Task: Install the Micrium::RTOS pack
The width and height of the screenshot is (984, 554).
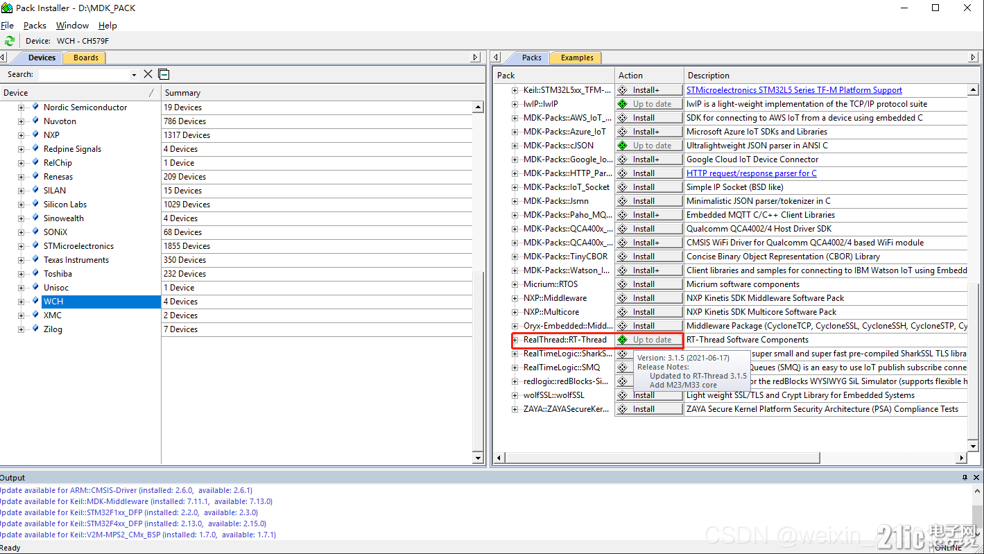Action: click(x=649, y=284)
